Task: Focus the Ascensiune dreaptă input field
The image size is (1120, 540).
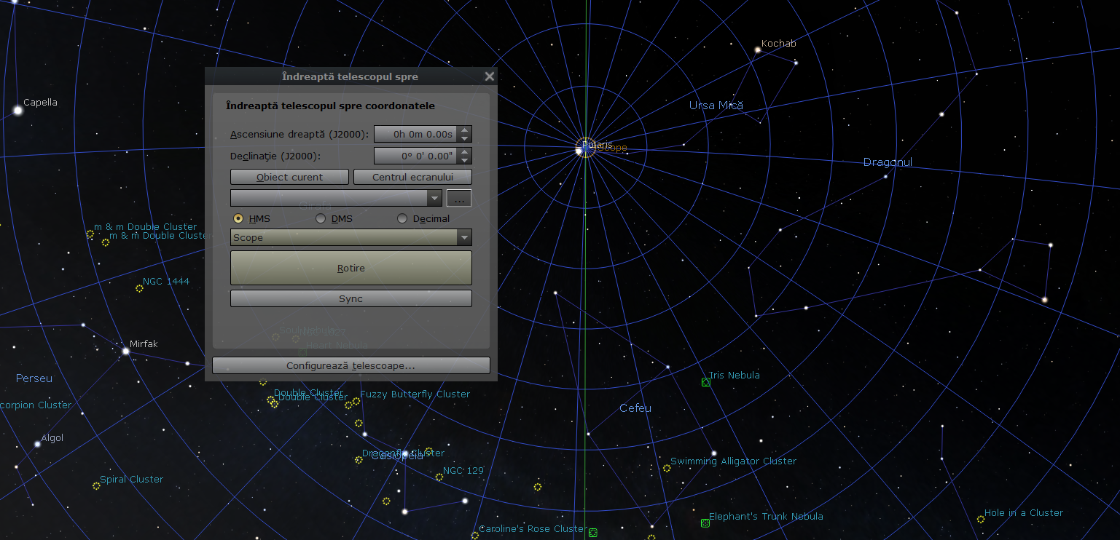Action: point(416,134)
